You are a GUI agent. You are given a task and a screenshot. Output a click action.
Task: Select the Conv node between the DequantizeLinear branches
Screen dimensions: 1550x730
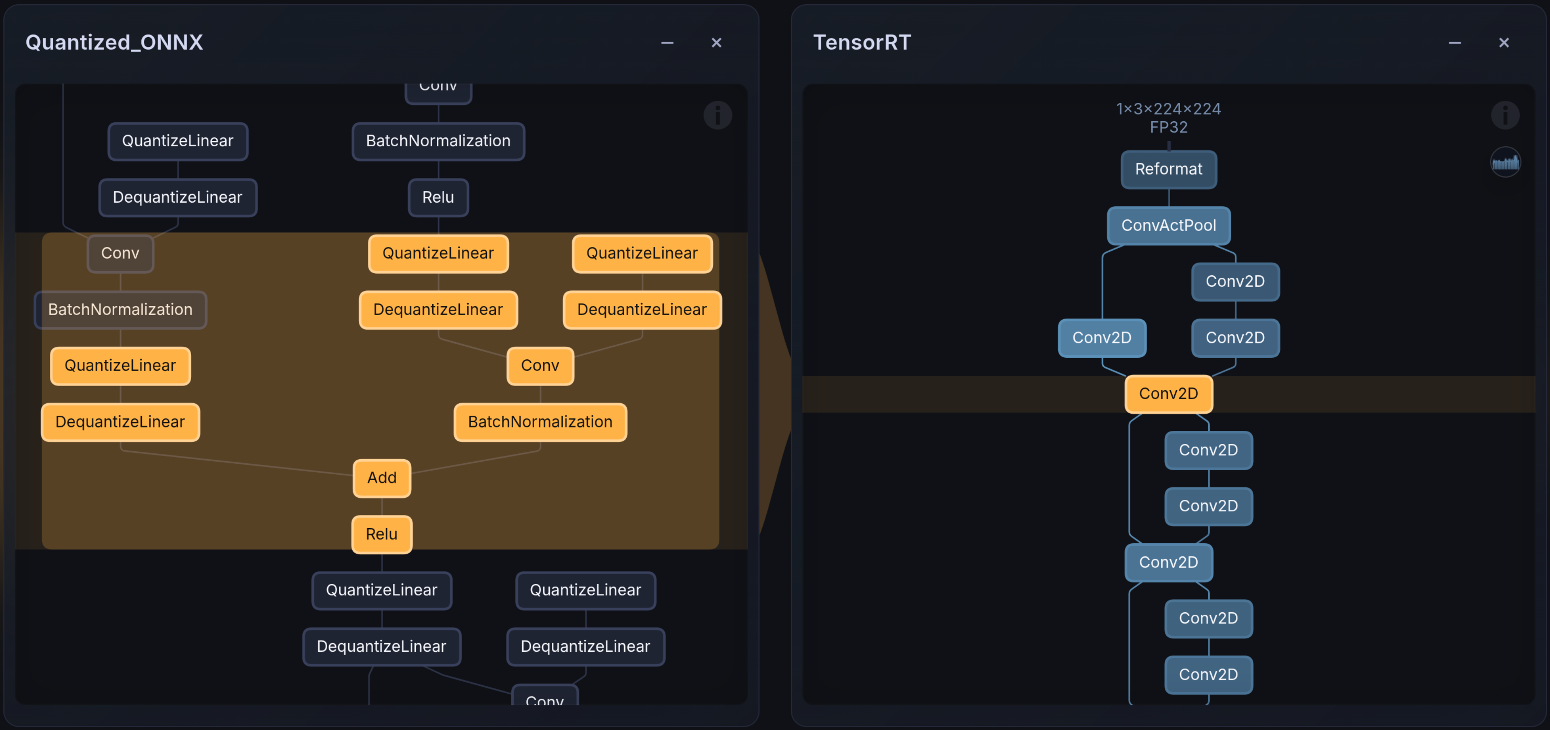pos(540,365)
